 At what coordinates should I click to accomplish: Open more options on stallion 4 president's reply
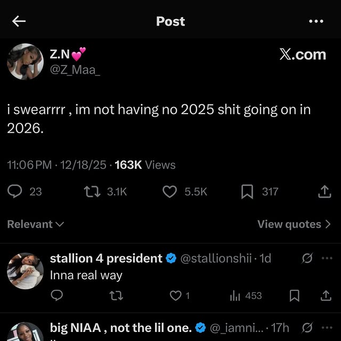tap(327, 258)
